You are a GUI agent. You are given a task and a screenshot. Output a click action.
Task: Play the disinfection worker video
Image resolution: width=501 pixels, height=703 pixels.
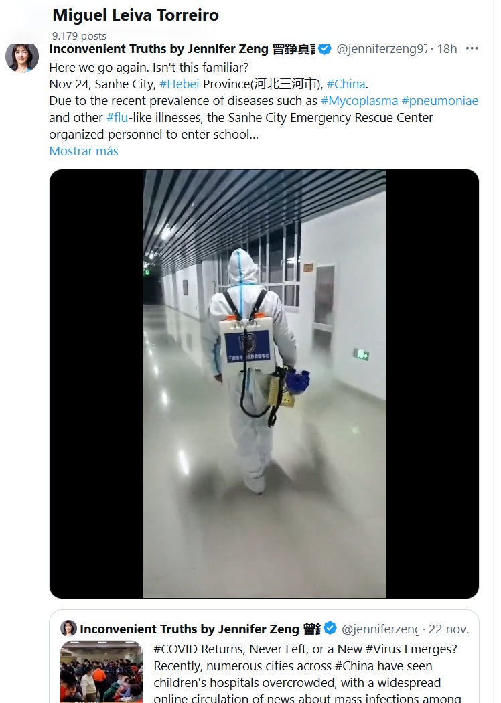click(264, 384)
